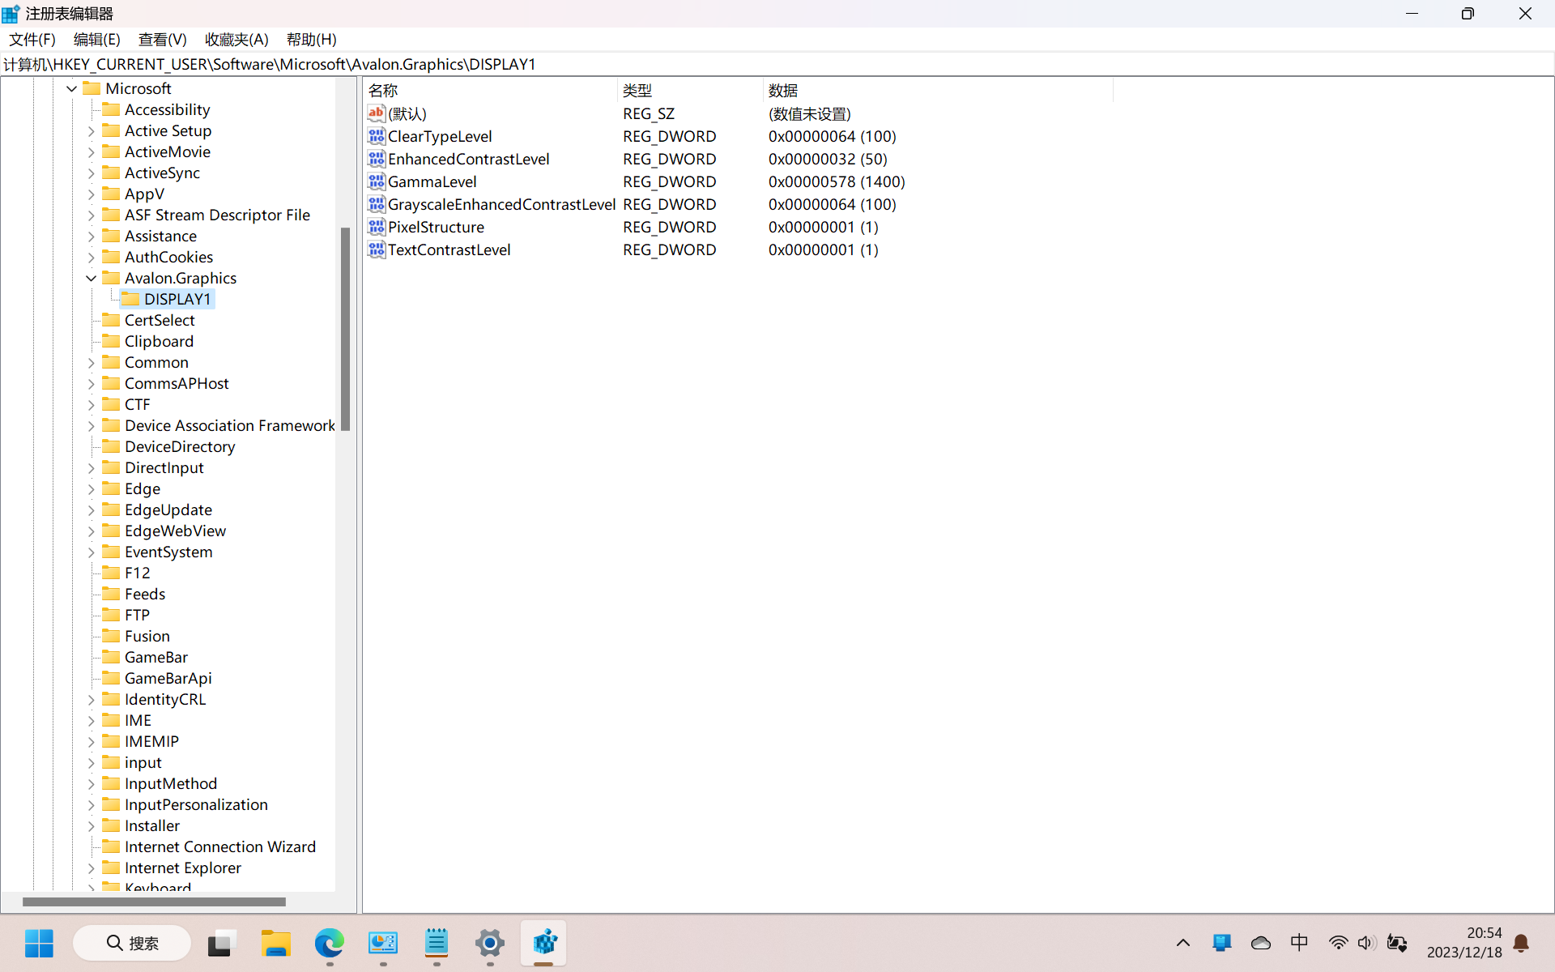Click the default string value icon

coord(376,113)
